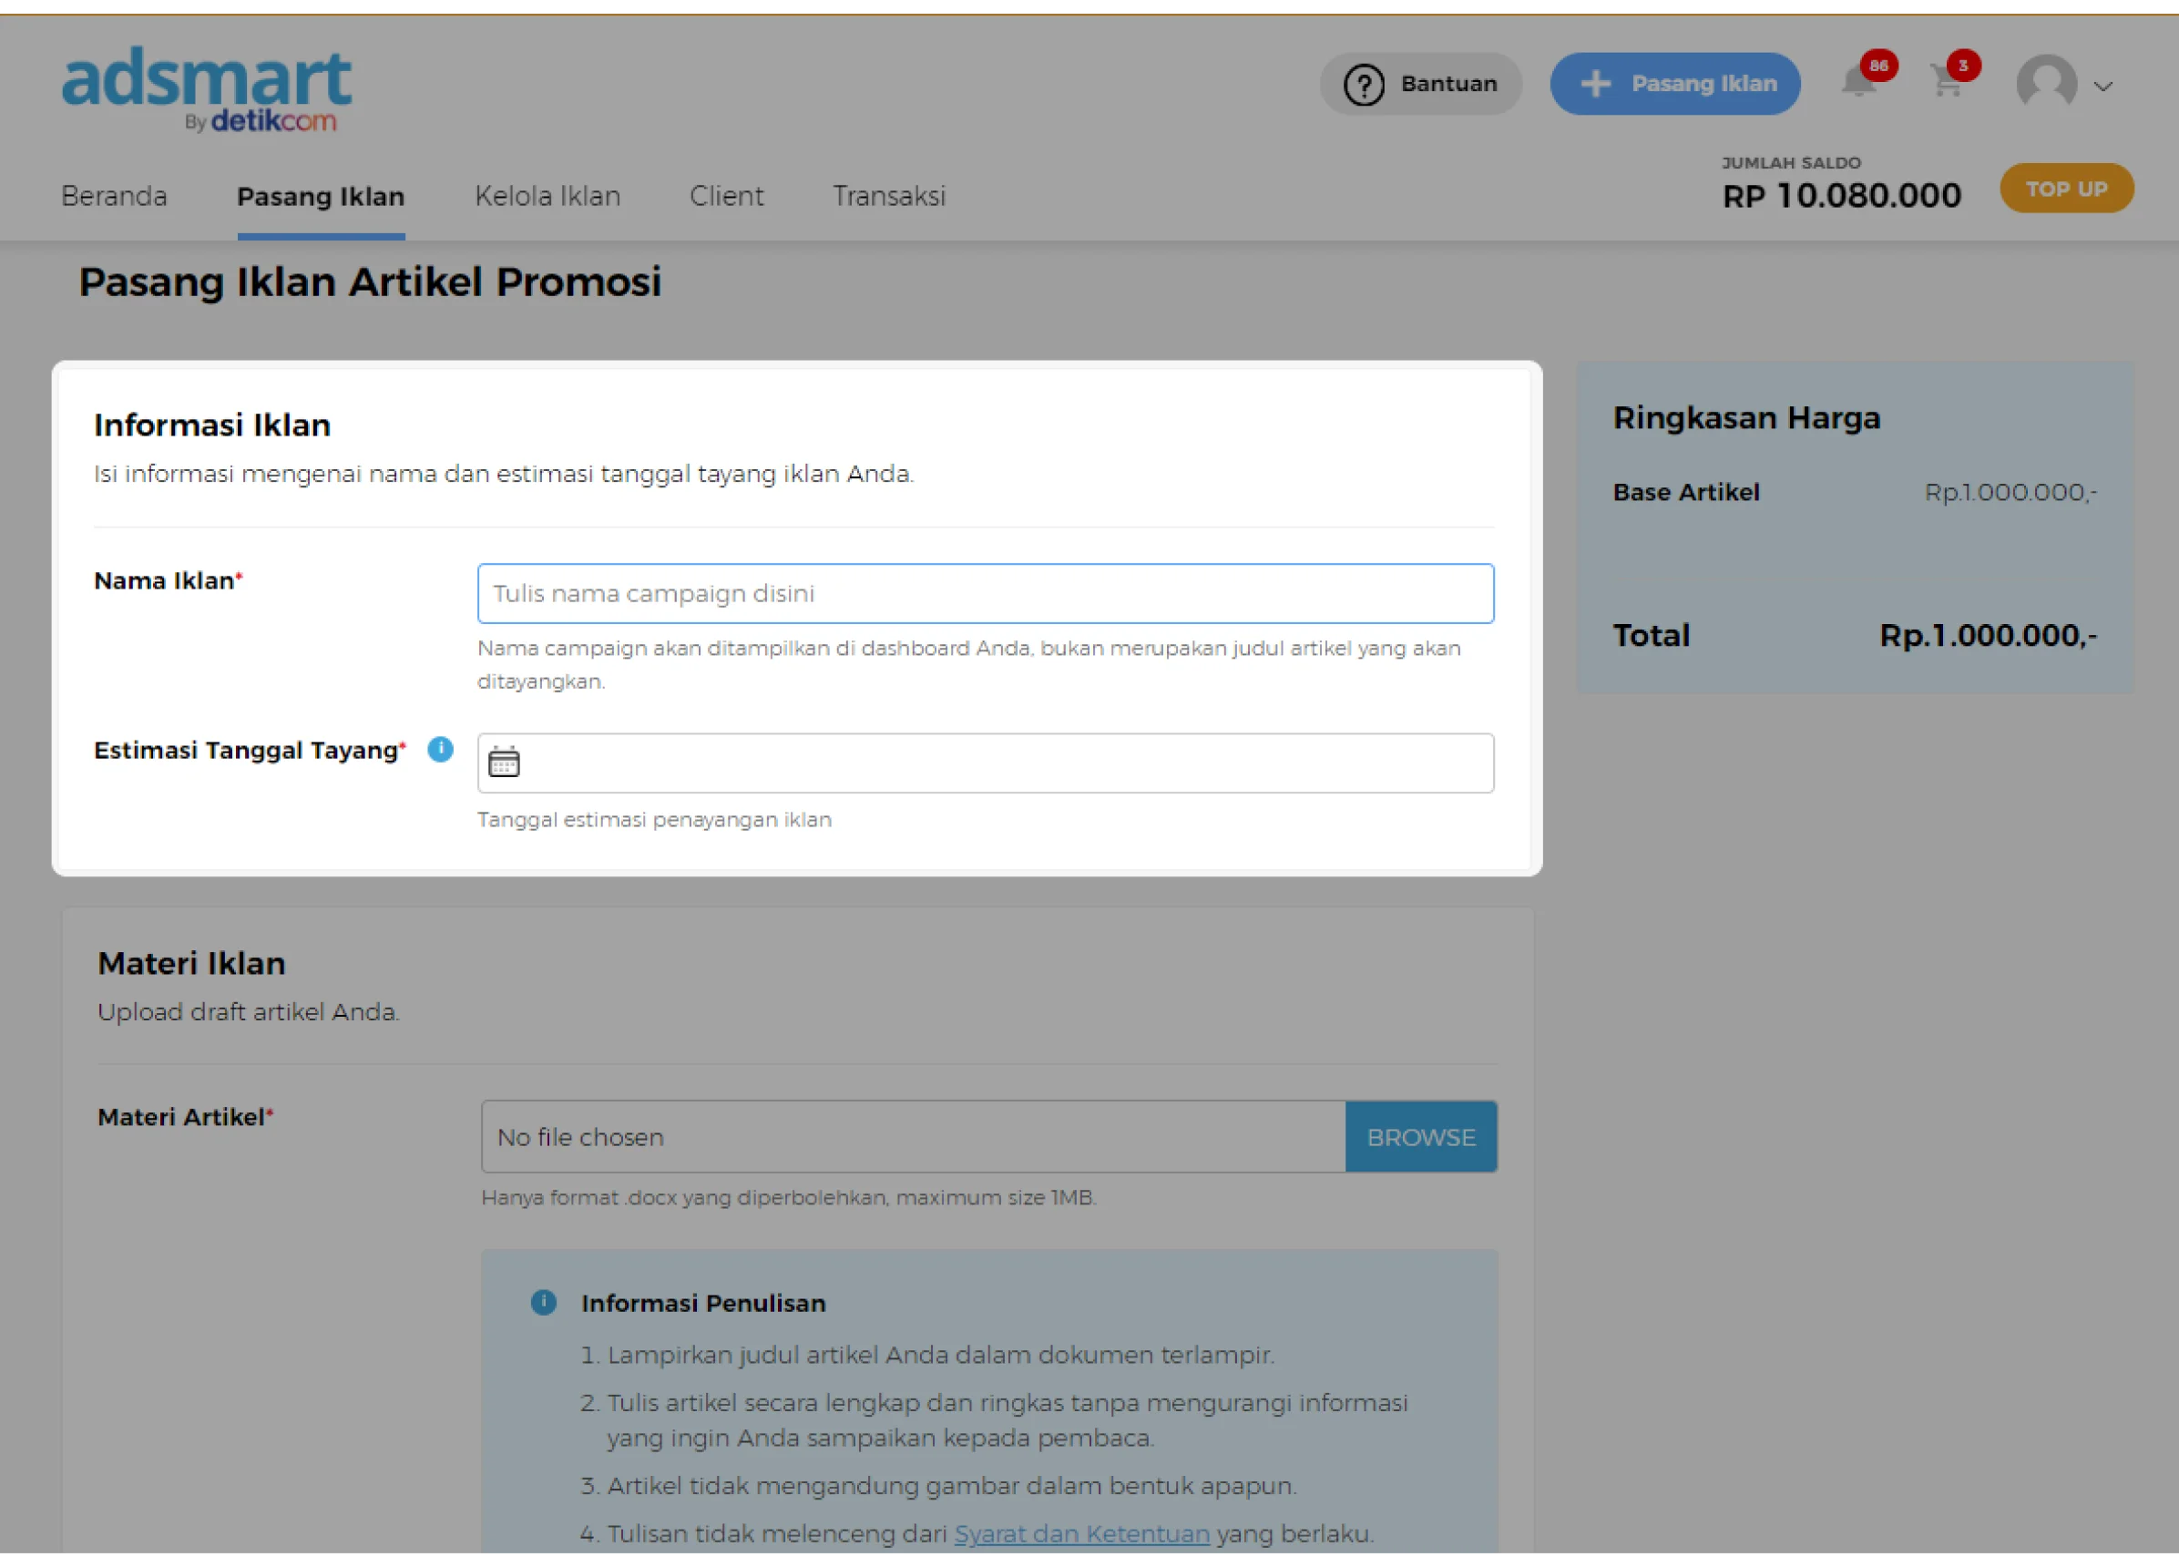
Task: Click the info icon beside Estimasi Tanggal Tayang
Action: click(440, 750)
